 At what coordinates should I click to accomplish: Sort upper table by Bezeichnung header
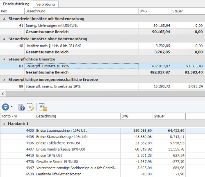click(x=82, y=11)
